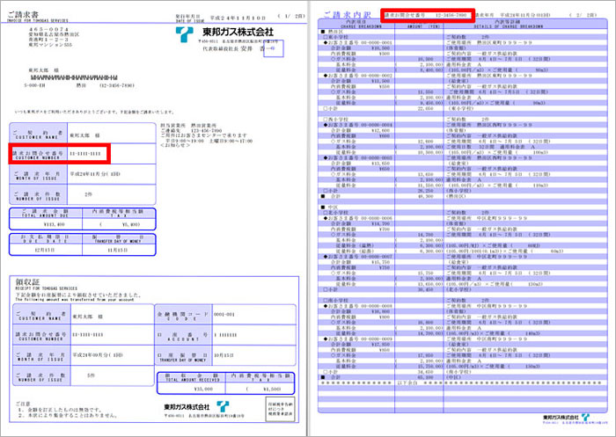Click the 12-3456-7890 inquiry number on breakdown page

[x=451, y=15]
